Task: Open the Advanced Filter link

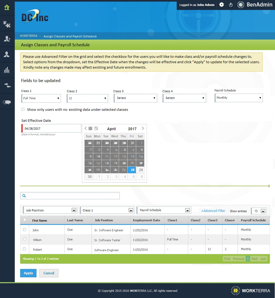Action: click(x=213, y=211)
